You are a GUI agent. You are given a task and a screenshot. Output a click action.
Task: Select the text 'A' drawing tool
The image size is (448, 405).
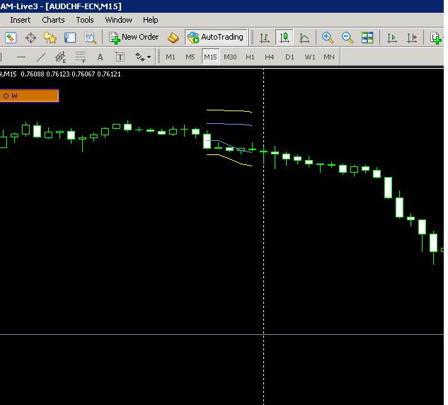(x=100, y=57)
